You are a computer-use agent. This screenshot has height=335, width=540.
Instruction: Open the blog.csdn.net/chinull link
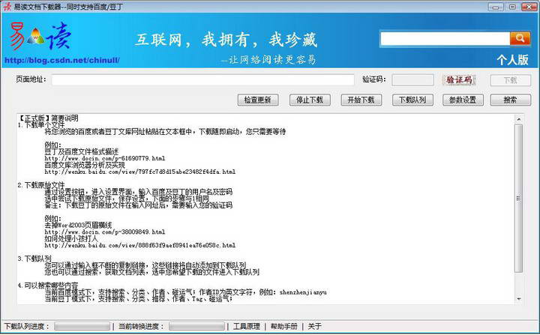pyautogui.click(x=62, y=60)
